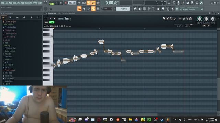Screen dimensions: 220x123
Task: Open the plugin picker plug icon
Action: click(x=163, y=9)
